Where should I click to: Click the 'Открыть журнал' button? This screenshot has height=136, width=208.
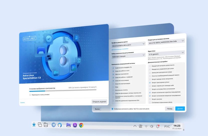99,102
